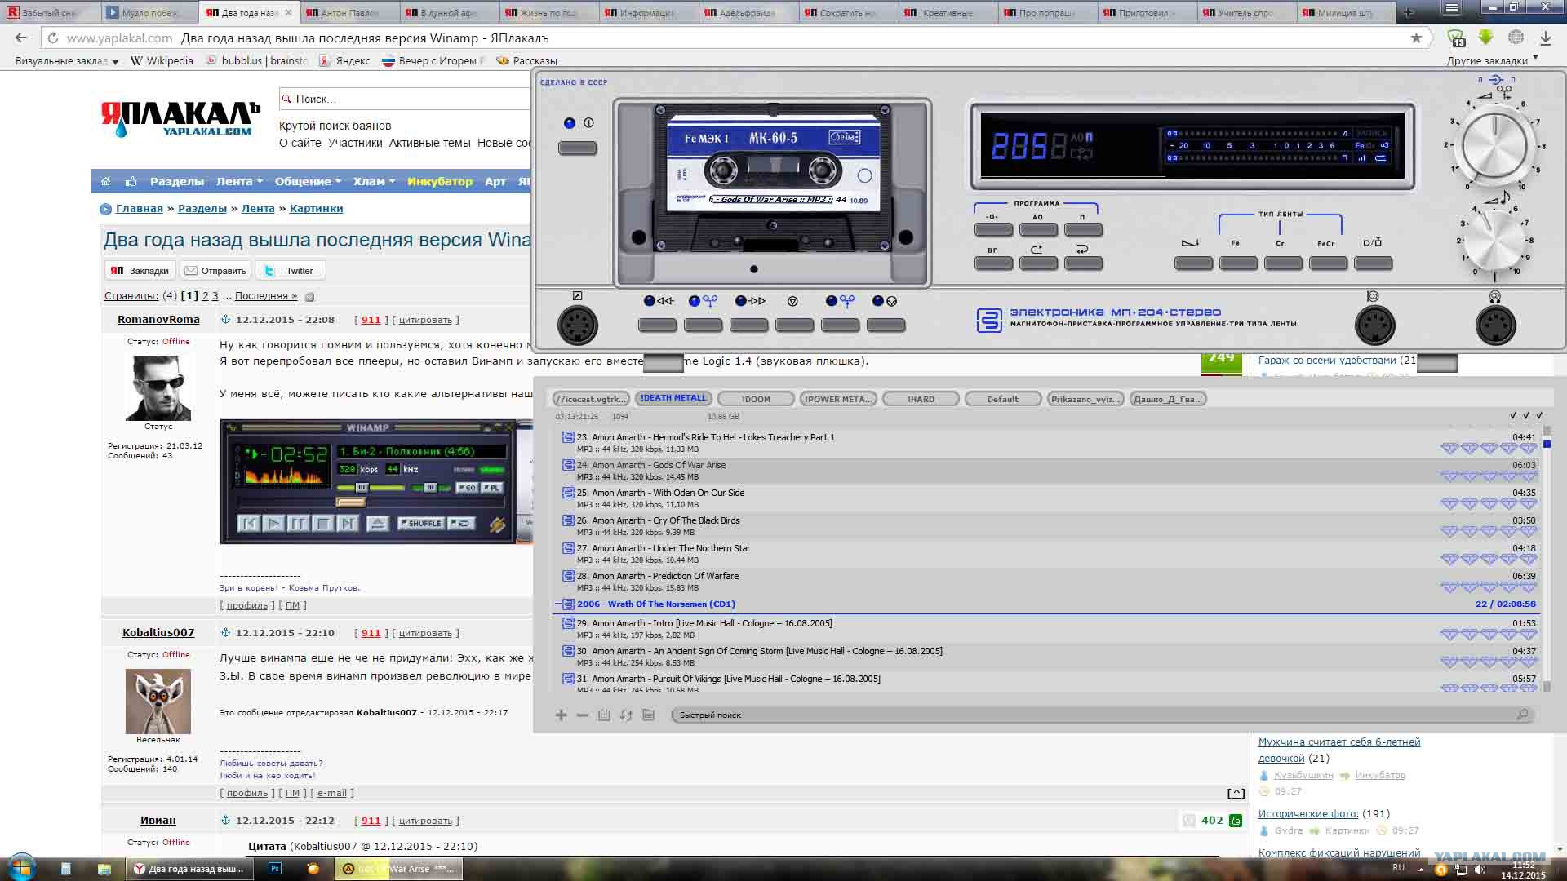Click the plus icon to add playlist files
The width and height of the screenshot is (1567, 881).
click(561, 715)
